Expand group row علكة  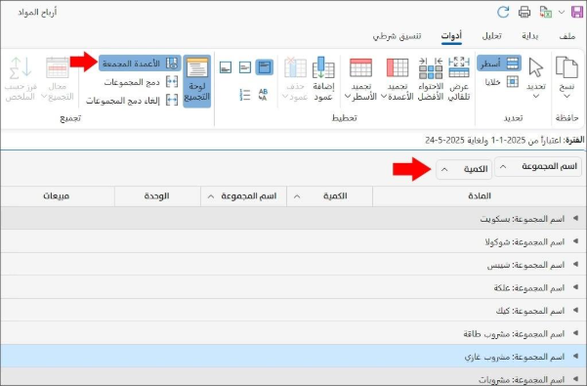pyautogui.click(x=575, y=287)
